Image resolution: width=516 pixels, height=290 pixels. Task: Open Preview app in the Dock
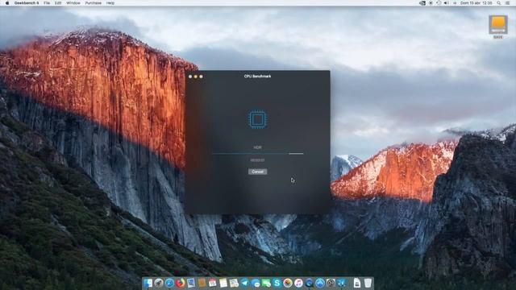[x=191, y=283]
